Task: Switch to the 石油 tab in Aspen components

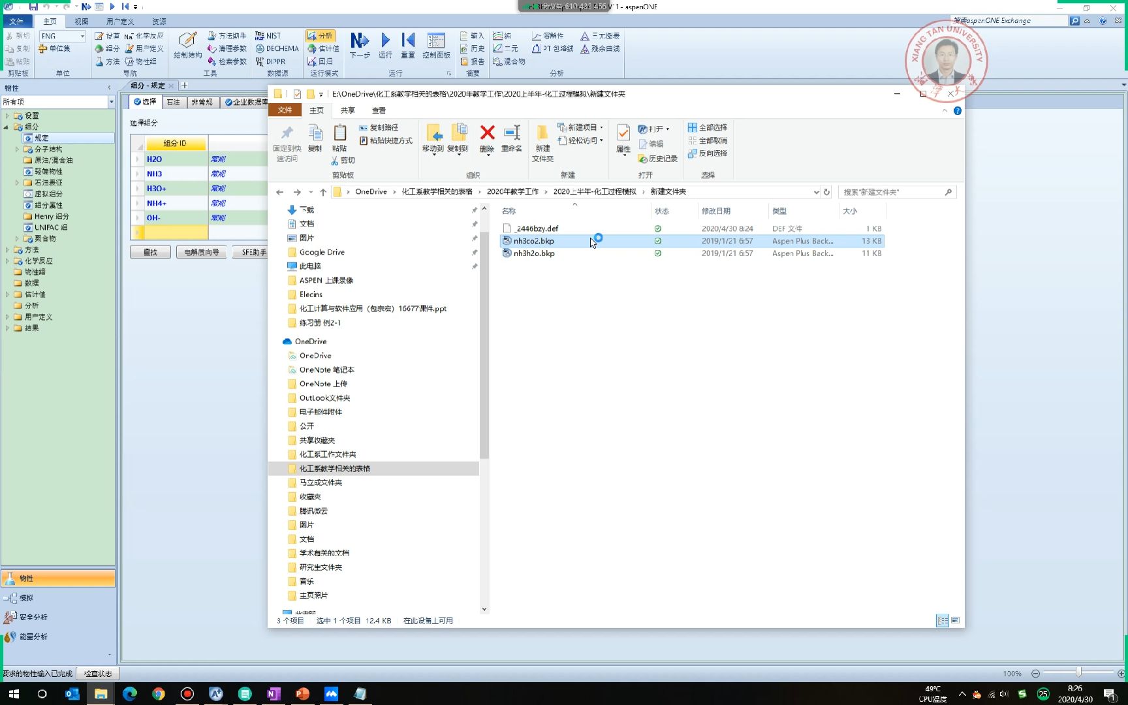Action: 173,102
